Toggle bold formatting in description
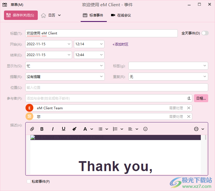Viewport: 215px width, 191px height. coord(42,129)
